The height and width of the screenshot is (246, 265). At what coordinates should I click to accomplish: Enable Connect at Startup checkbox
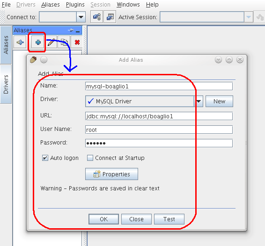pos(90,158)
